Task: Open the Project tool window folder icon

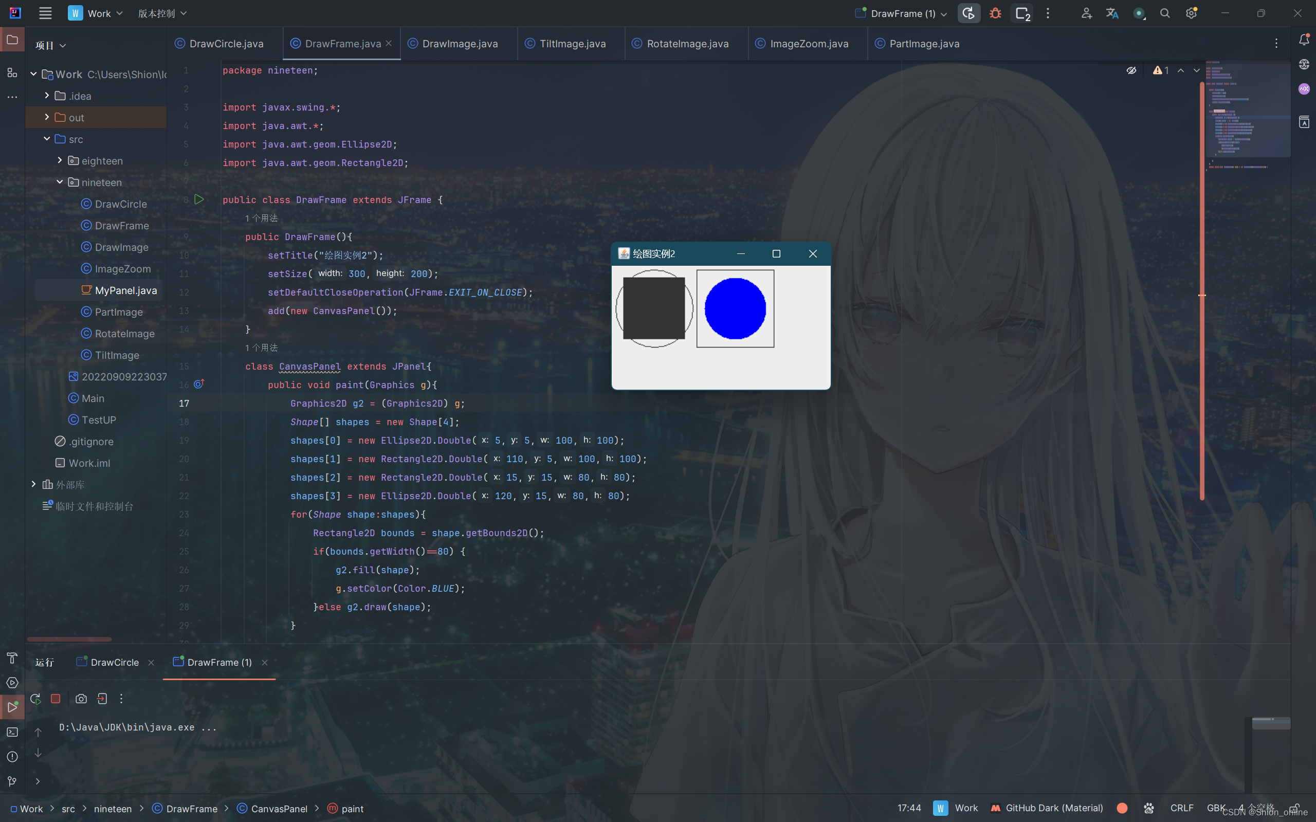Action: (x=12, y=40)
